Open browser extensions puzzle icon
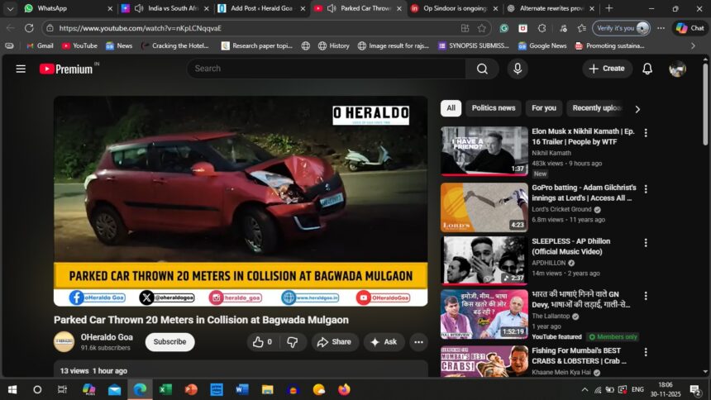 tap(542, 28)
